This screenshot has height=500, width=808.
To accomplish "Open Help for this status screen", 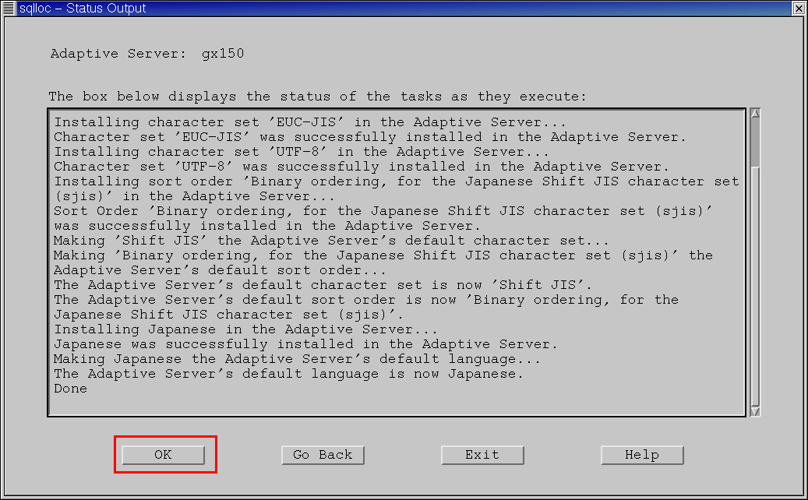I will click(x=642, y=455).
